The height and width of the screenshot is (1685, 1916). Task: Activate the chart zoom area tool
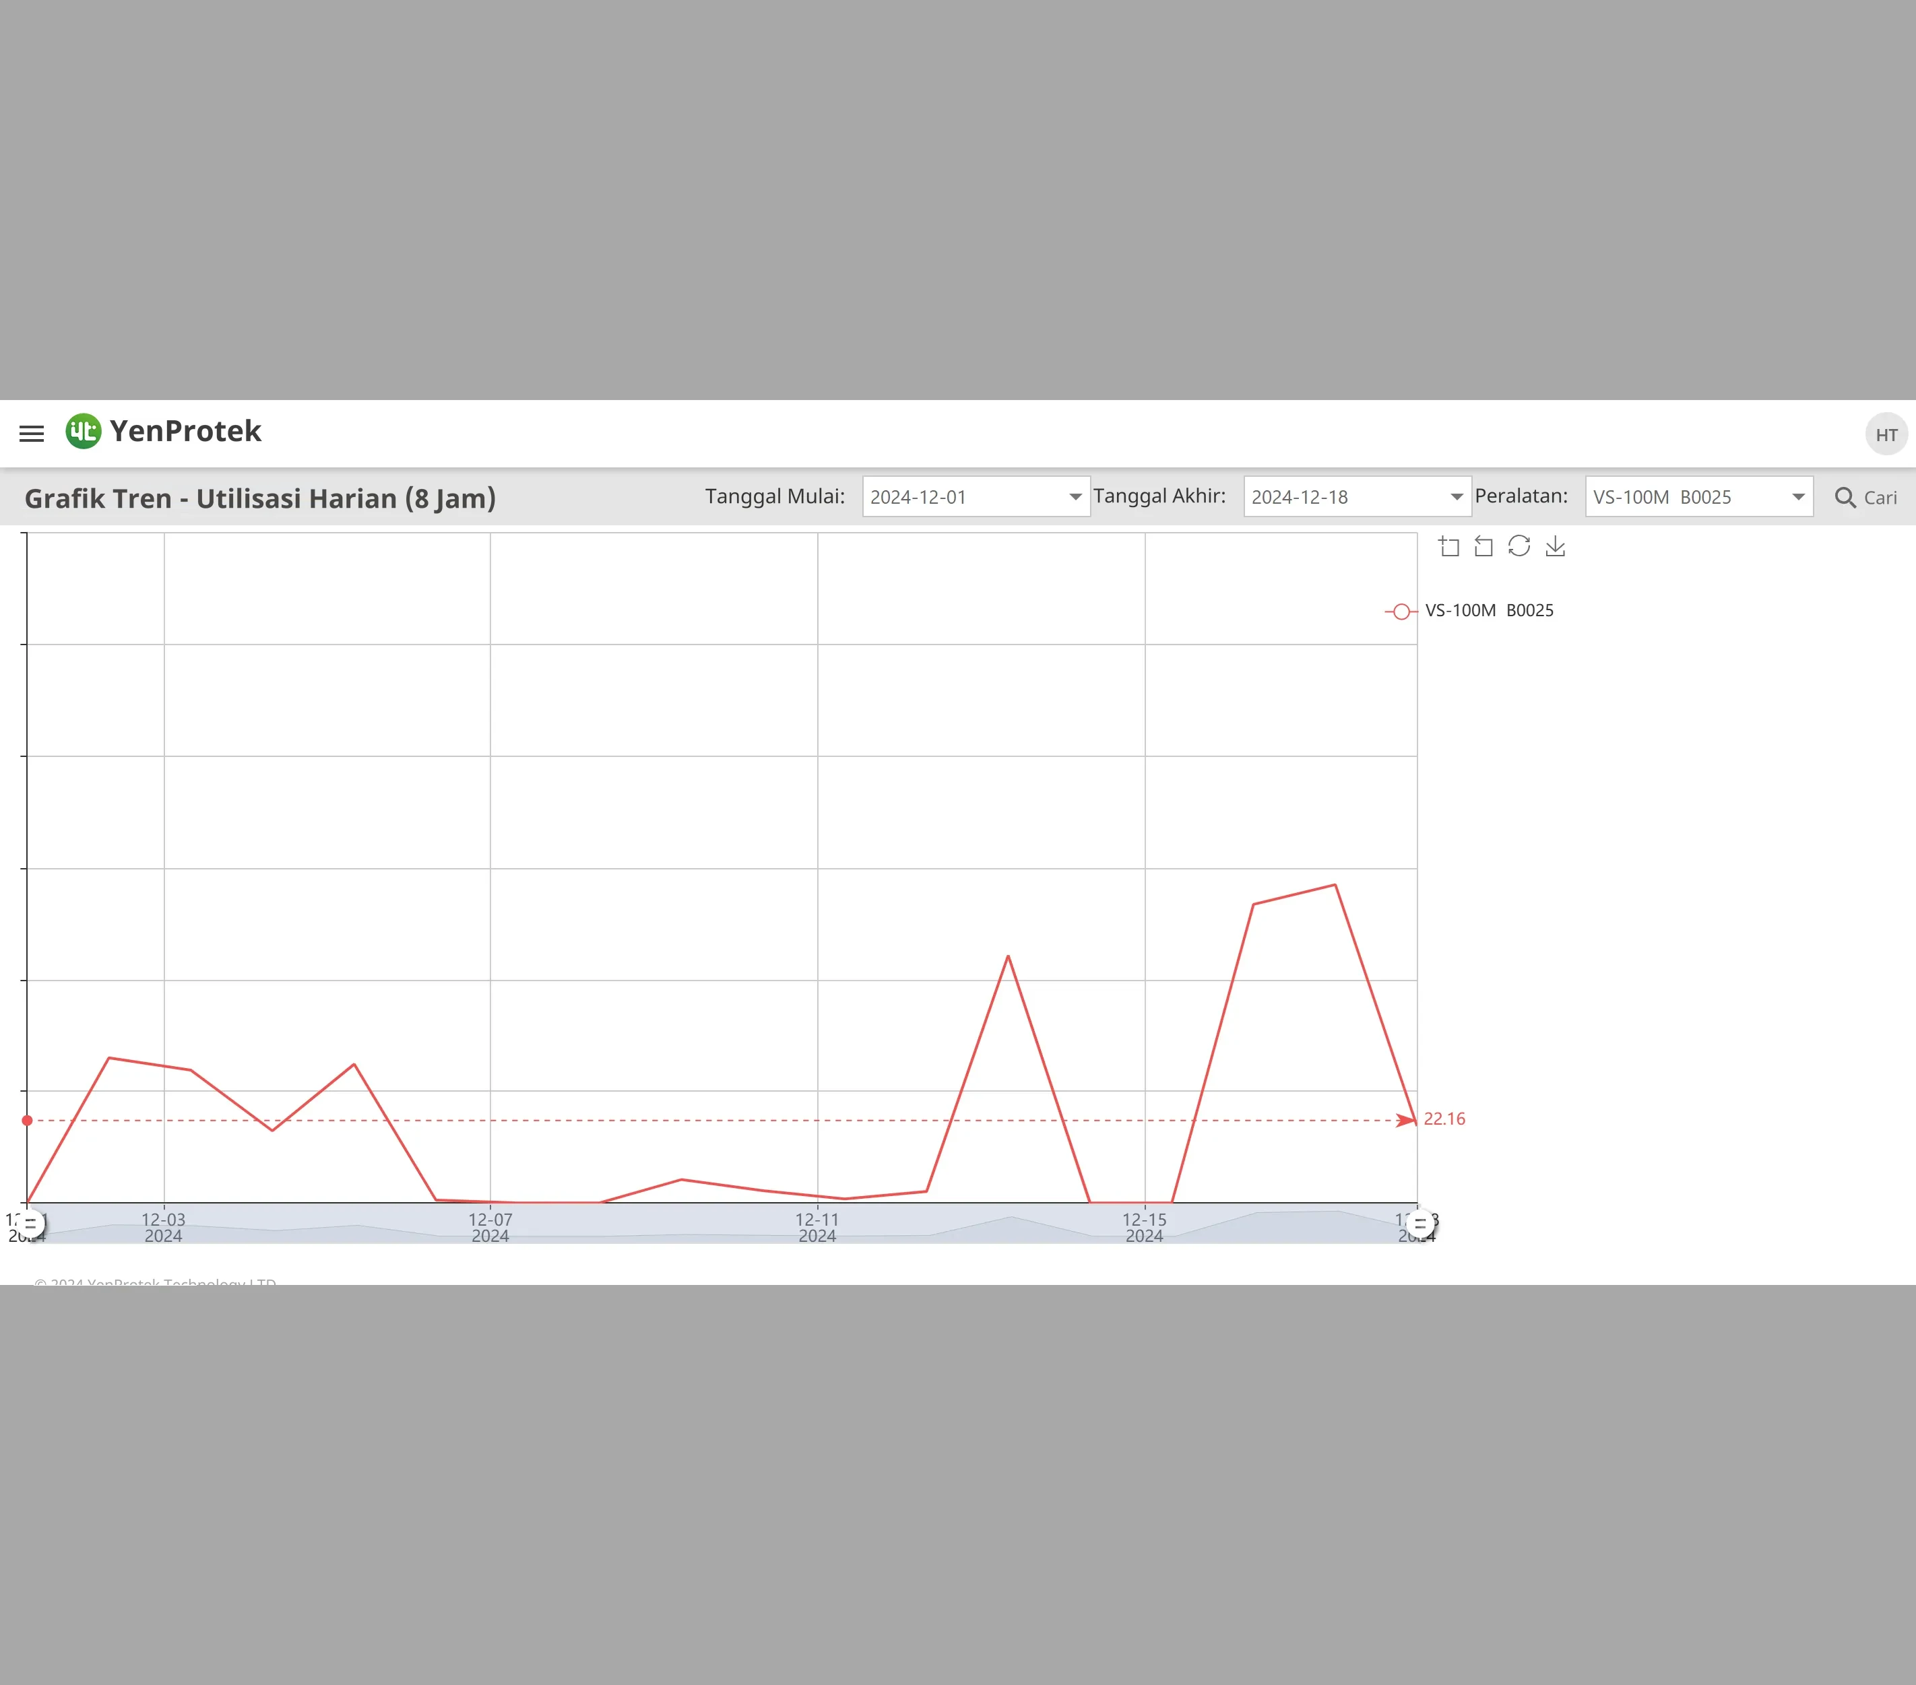[x=1449, y=546]
